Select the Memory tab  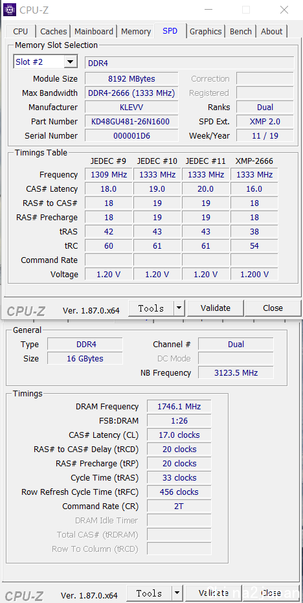point(136,32)
